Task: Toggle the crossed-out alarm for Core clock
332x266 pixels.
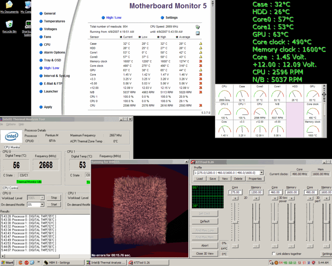Action: click(200, 66)
